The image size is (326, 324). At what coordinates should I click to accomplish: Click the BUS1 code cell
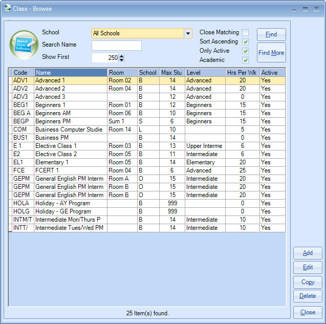(x=23, y=138)
